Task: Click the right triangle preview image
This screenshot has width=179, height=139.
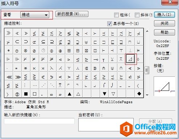Action: [165, 86]
